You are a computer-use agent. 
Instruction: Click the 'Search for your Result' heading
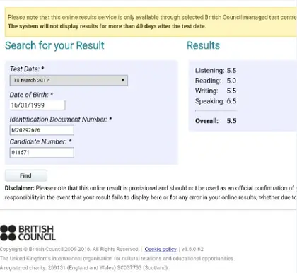tap(54, 45)
